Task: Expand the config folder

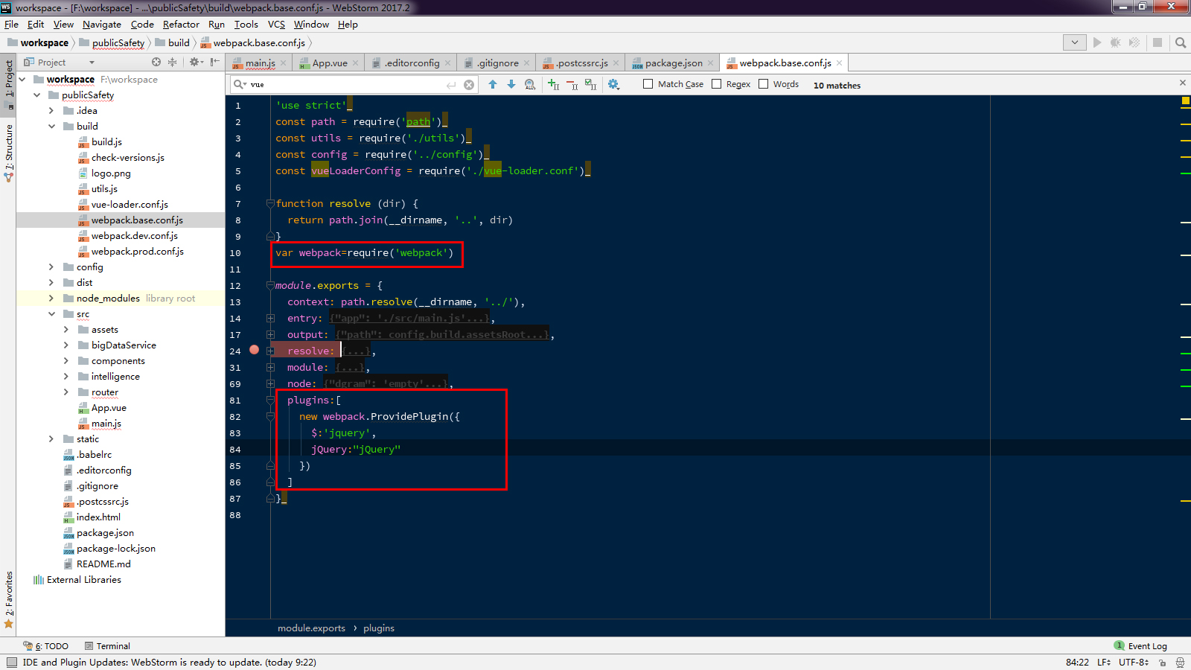Action: point(51,267)
